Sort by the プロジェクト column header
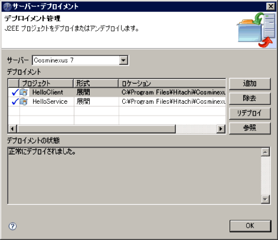The width and height of the screenshot is (278, 240). click(46, 83)
